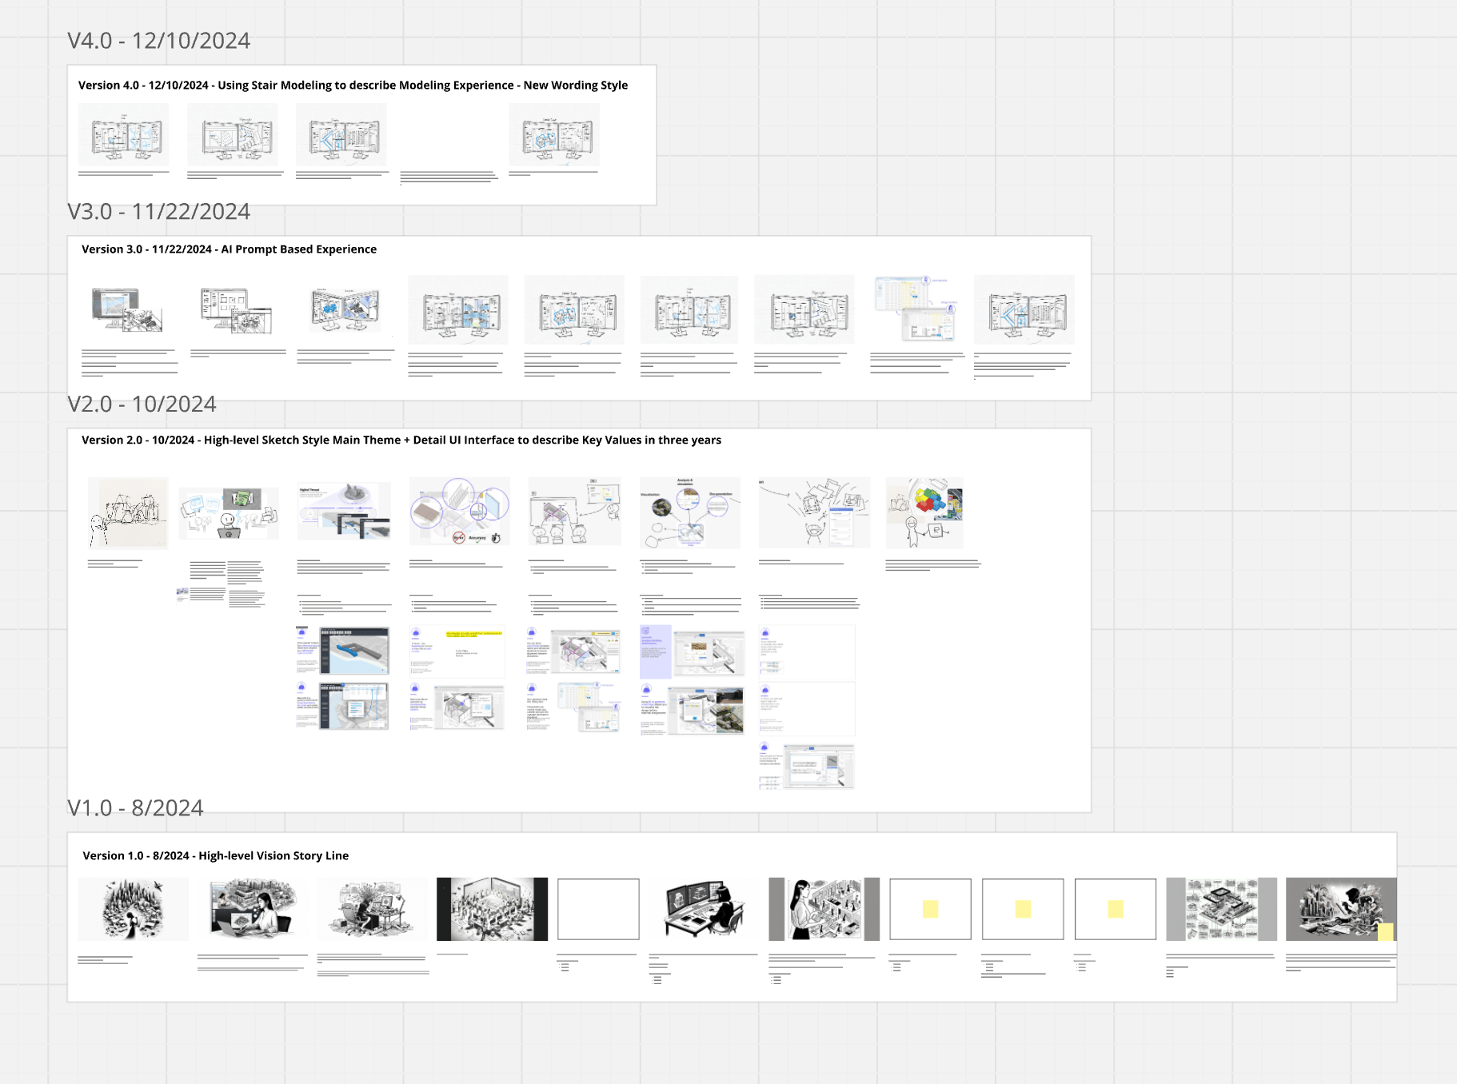Select first yellow sticky note in Version 1.0
This screenshot has width=1457, height=1084.
[x=930, y=910]
